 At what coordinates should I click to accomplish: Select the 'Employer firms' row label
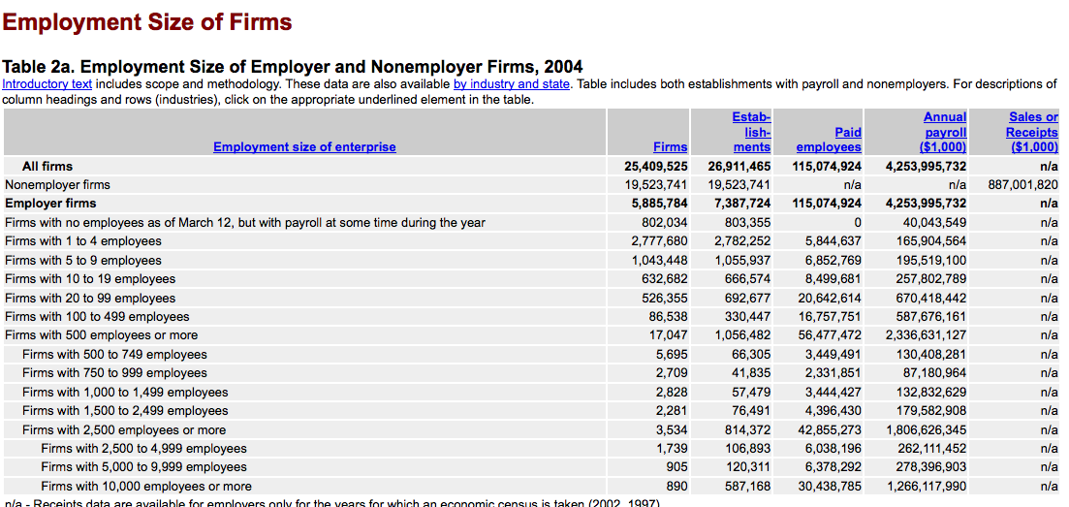pyautogui.click(x=50, y=204)
